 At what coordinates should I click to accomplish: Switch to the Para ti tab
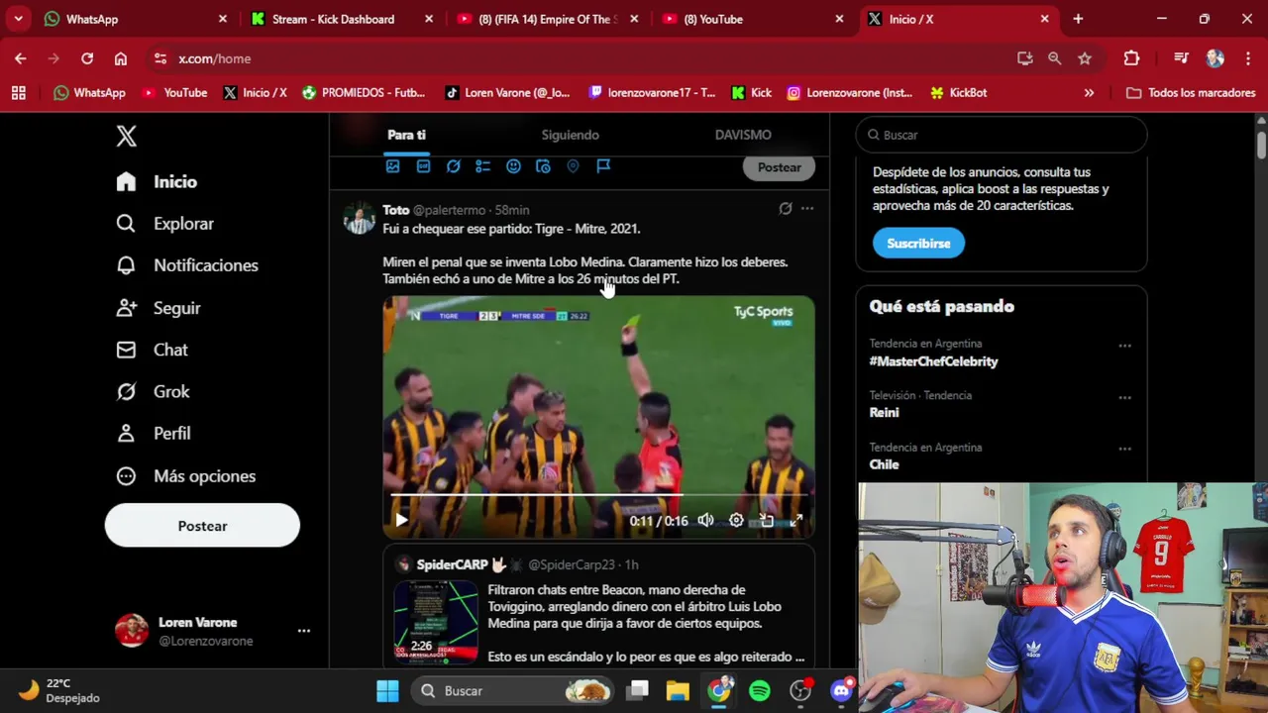406,135
